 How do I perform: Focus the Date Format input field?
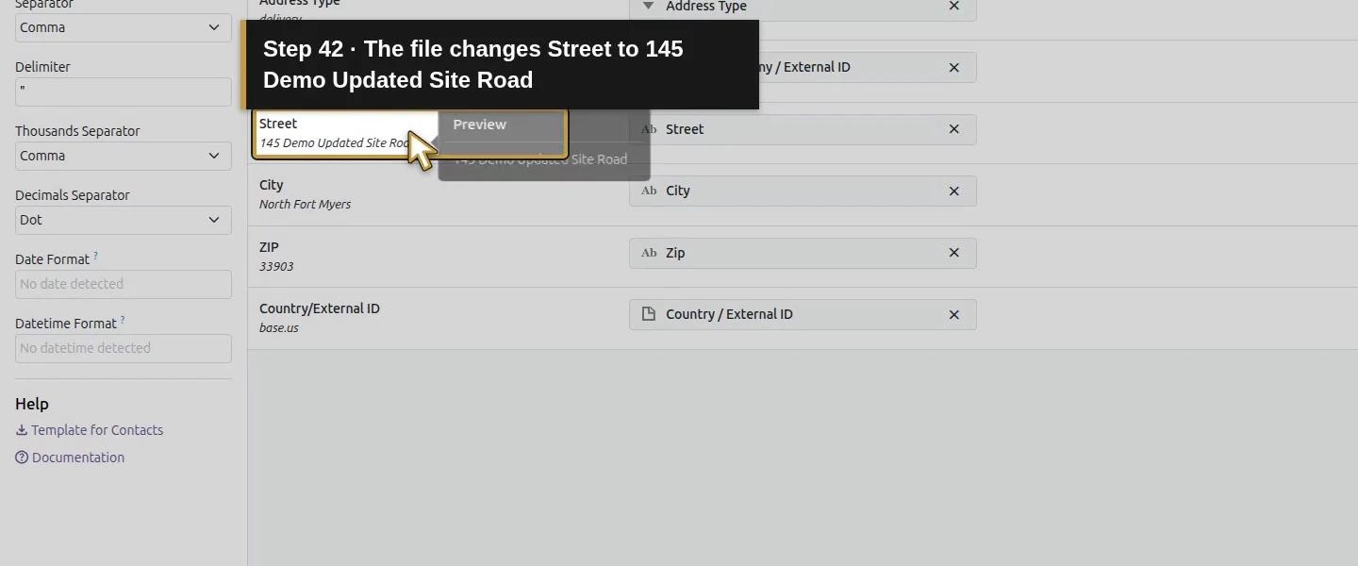(x=124, y=284)
